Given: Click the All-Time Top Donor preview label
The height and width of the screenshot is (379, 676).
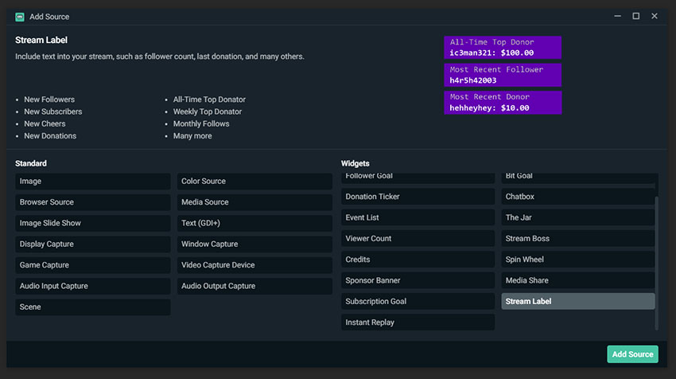Looking at the screenshot, I should 503,48.
